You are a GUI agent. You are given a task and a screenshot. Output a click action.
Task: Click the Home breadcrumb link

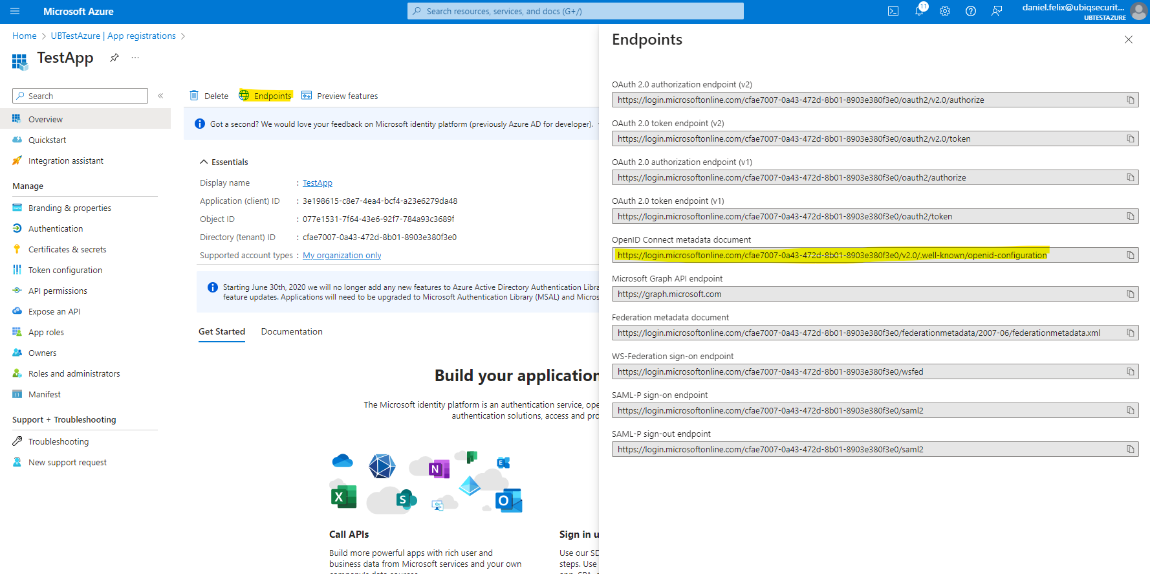(25, 36)
